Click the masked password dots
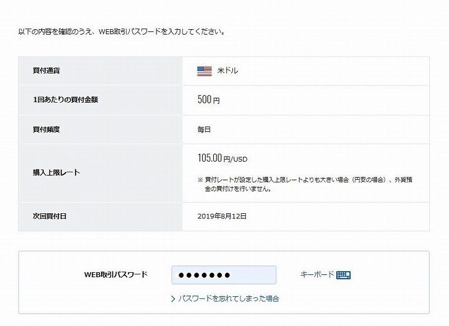 click(204, 276)
